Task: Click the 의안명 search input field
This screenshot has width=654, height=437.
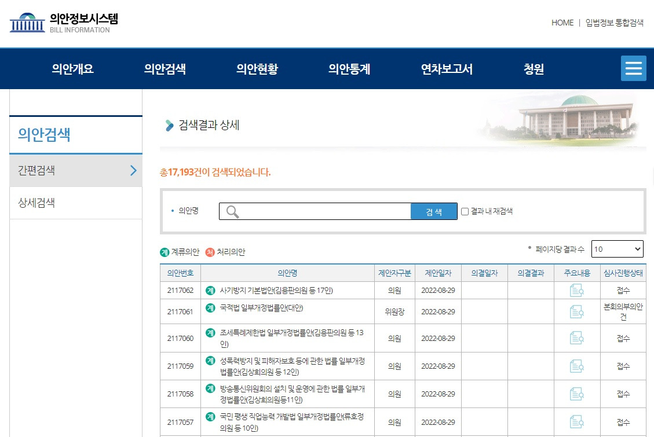Action: coord(319,211)
